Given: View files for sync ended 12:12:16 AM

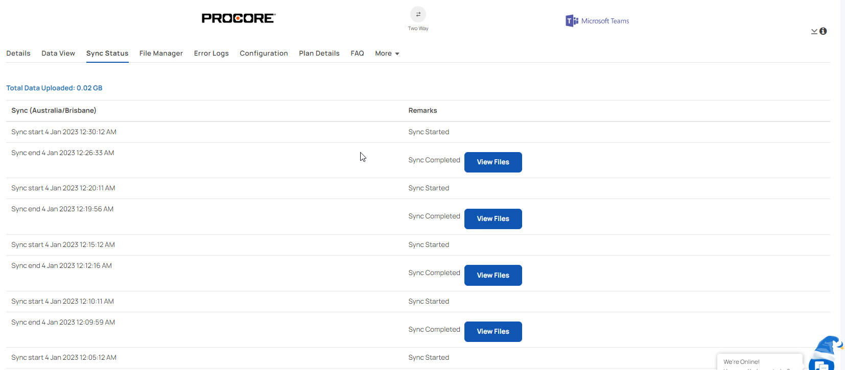Looking at the screenshot, I should pyautogui.click(x=493, y=276).
